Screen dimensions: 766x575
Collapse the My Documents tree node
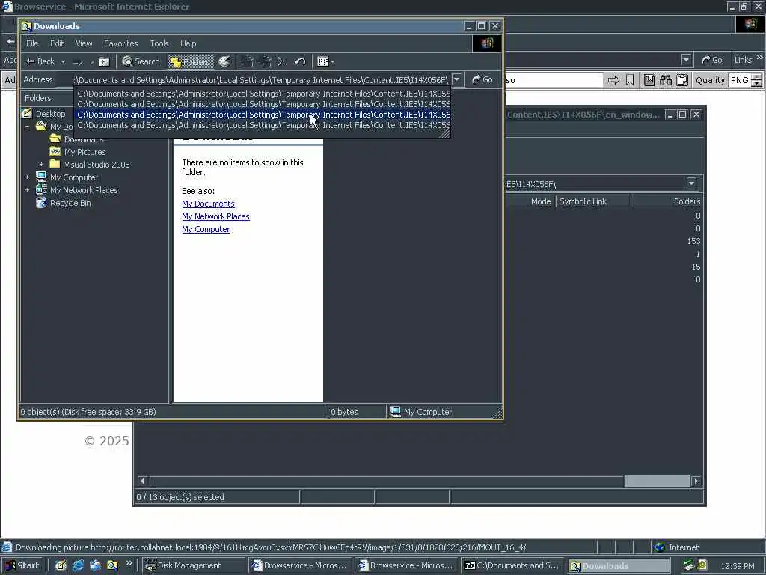tap(28, 126)
